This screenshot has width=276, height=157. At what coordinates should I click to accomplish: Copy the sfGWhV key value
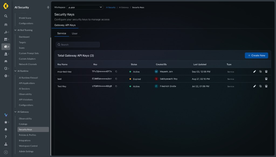[116, 86]
